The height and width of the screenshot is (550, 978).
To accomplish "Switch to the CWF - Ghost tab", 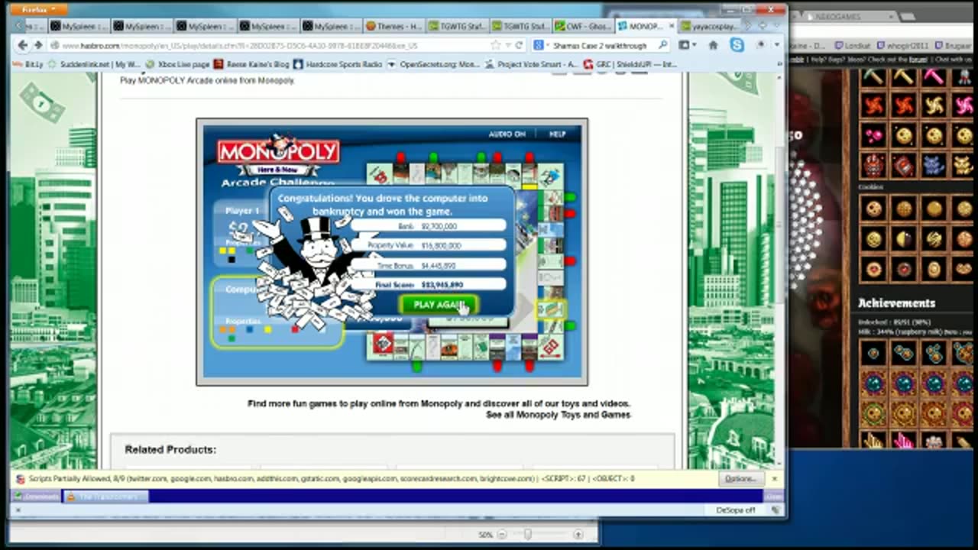I will pyautogui.click(x=582, y=26).
